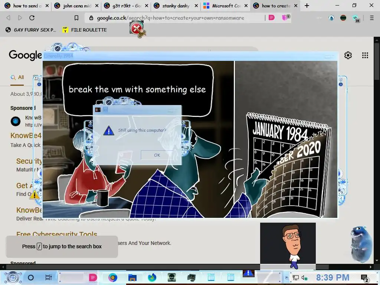380x285 pixels.
Task: Click the blue Bonzi-like creature
Action: click(361, 244)
